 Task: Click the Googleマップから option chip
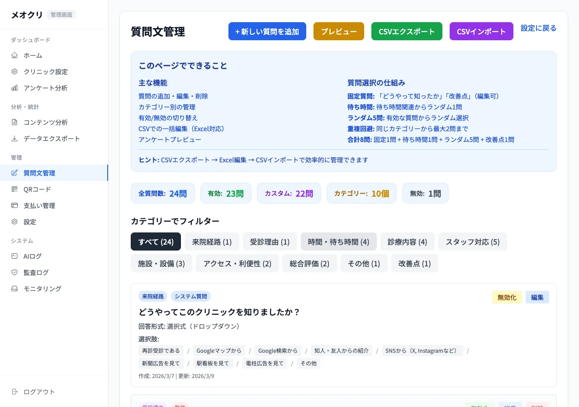point(219,350)
